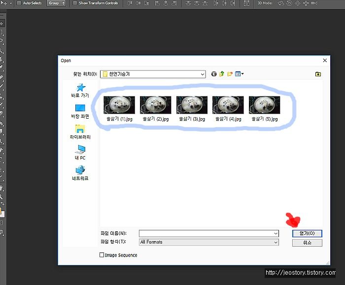Open 라이브러리 libraries location
The image size is (345, 285).
coord(80,132)
